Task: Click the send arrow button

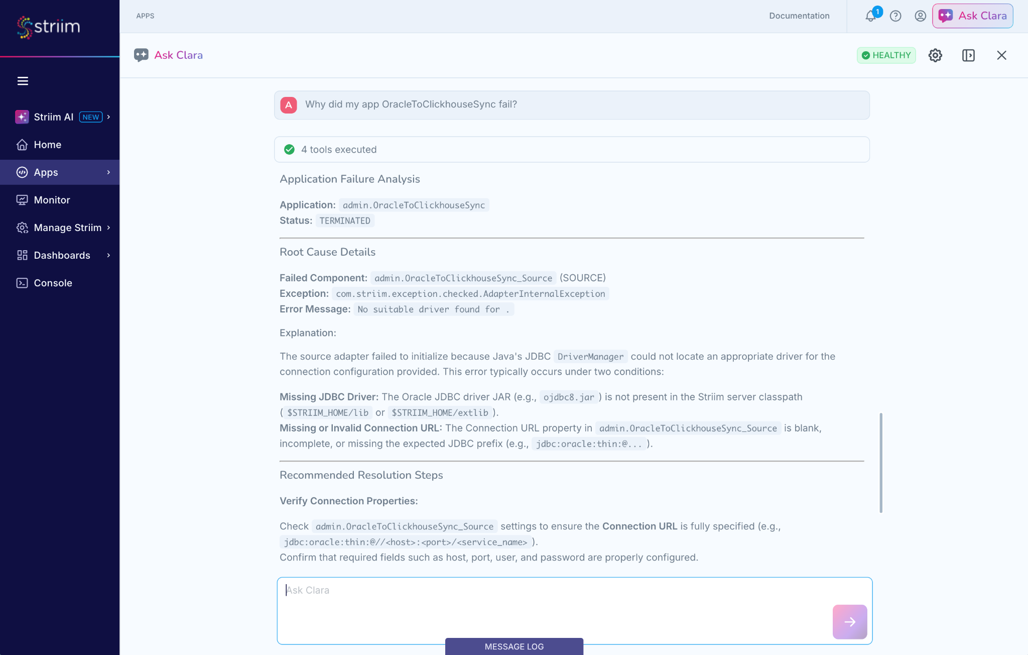Action: click(850, 622)
